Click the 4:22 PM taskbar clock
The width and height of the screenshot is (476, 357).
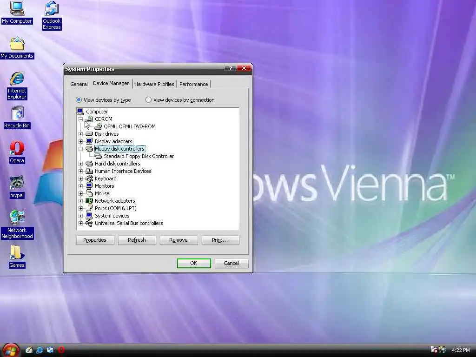click(x=461, y=350)
